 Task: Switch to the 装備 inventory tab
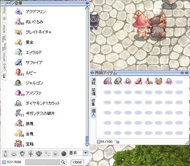pyautogui.click(x=94, y=92)
